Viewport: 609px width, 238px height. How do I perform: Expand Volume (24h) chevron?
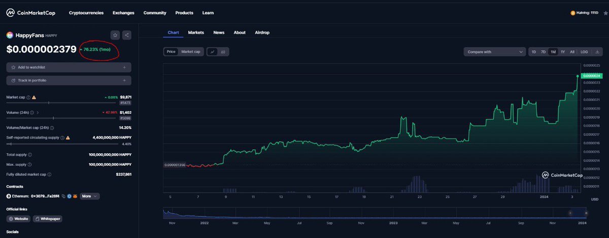pyautogui.click(x=38, y=113)
